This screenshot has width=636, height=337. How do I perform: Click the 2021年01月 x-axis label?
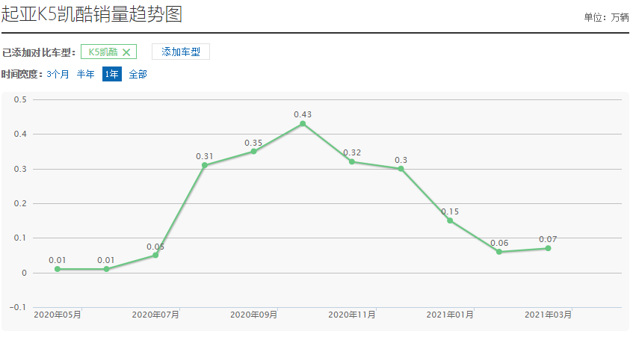click(x=450, y=315)
